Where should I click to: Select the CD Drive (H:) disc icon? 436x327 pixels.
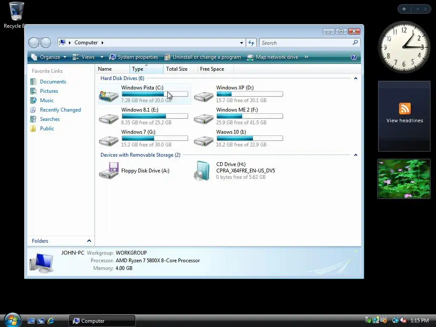[202, 171]
